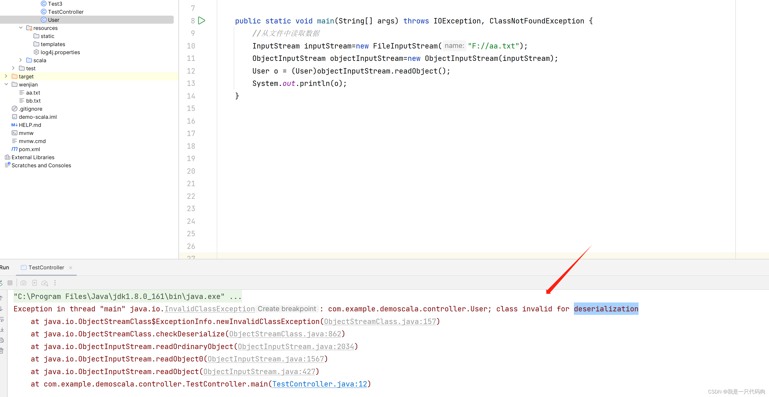Switch to the TestController run tab
Image resolution: width=769 pixels, height=397 pixels.
[46, 267]
